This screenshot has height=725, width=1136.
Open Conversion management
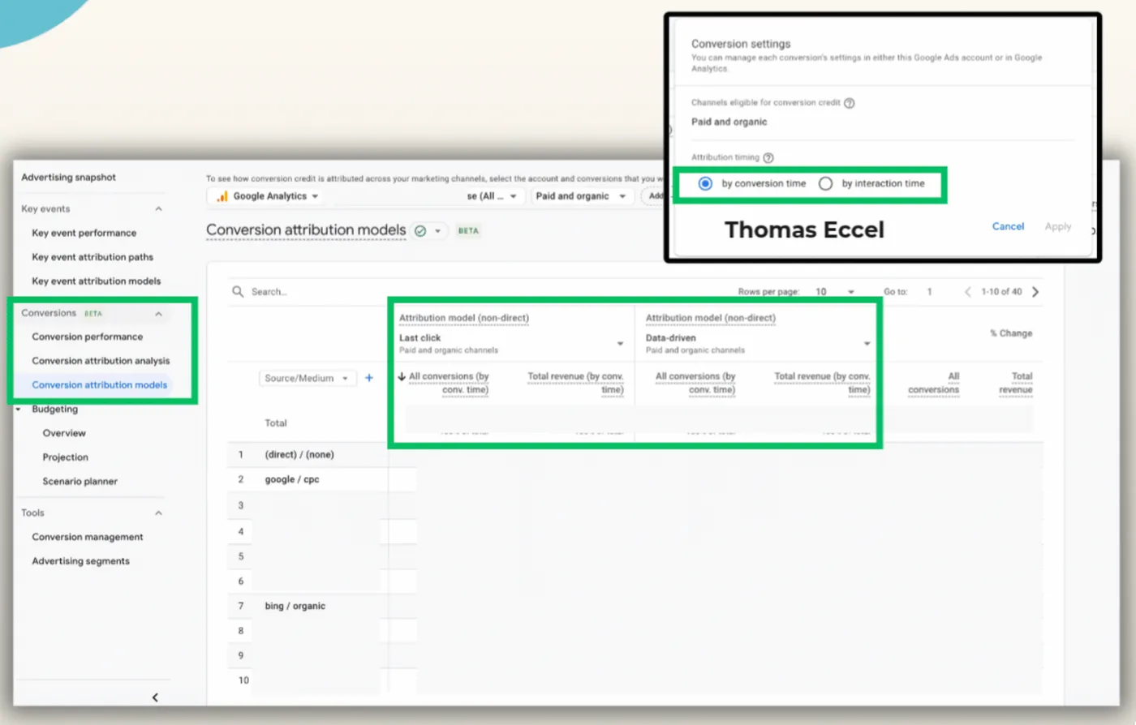88,537
